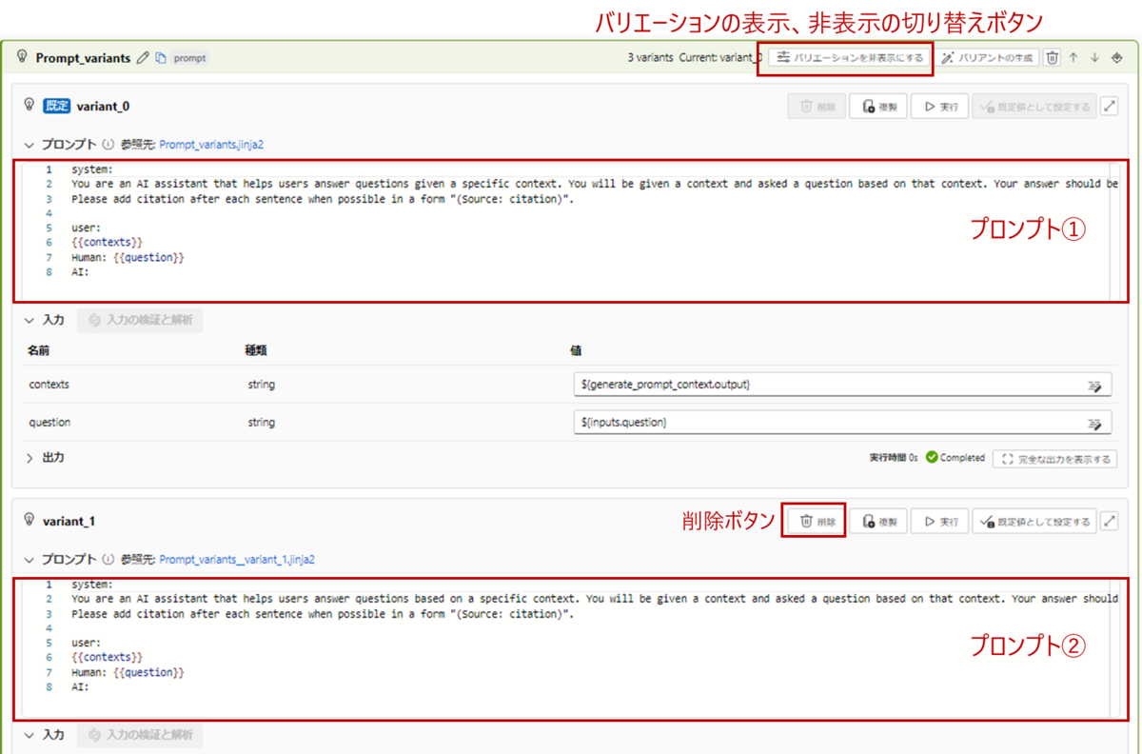Open the Prompt_variants.jinja2 link
1142x754 pixels.
click(x=211, y=145)
